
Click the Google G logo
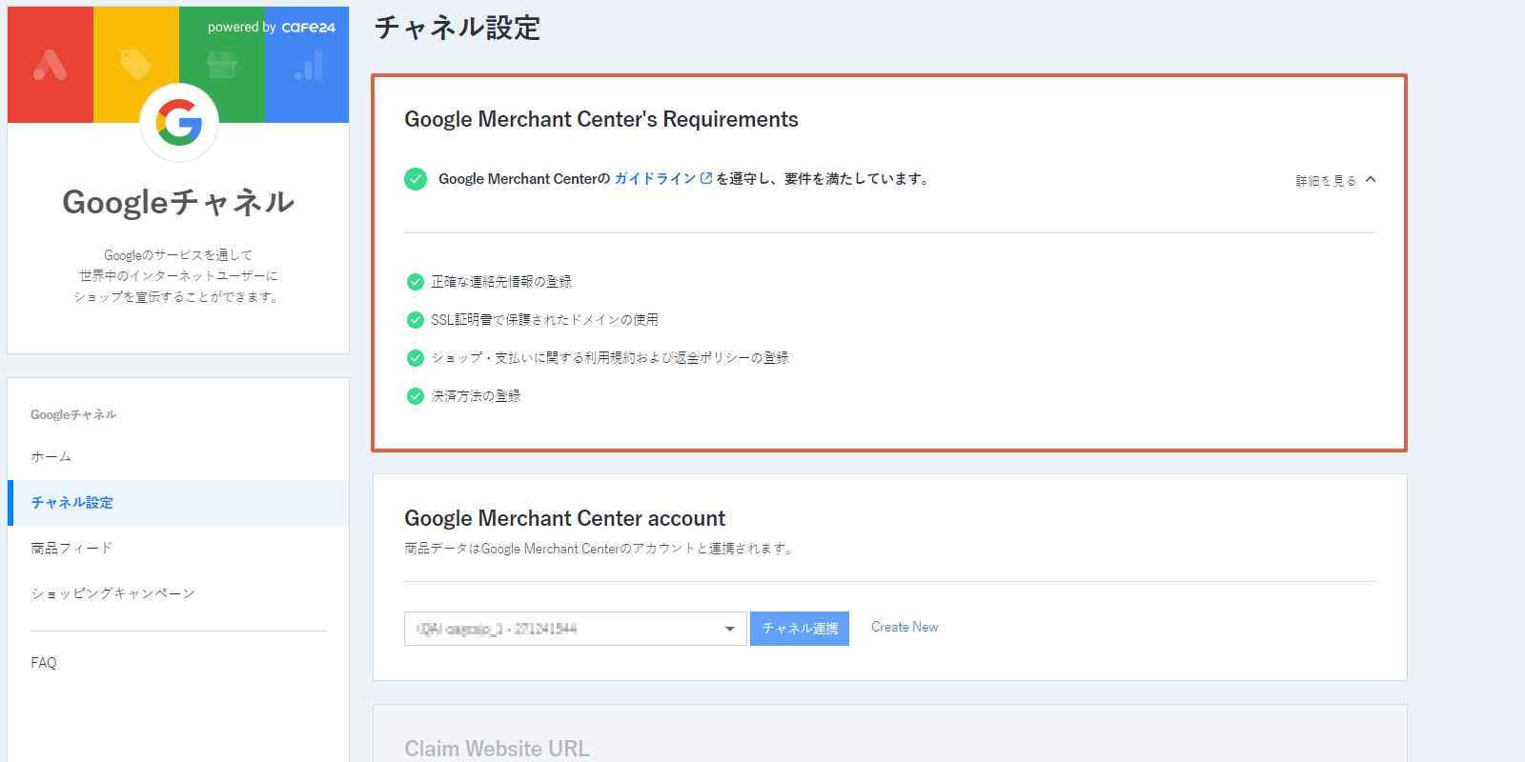click(x=179, y=122)
